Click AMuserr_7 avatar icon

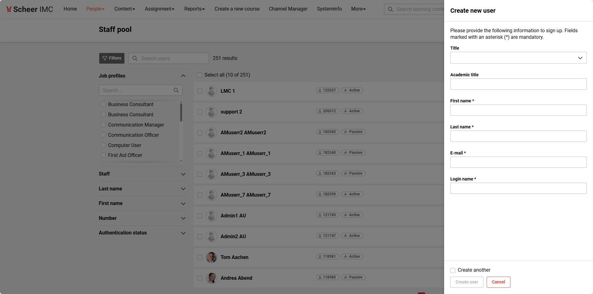tap(212, 195)
